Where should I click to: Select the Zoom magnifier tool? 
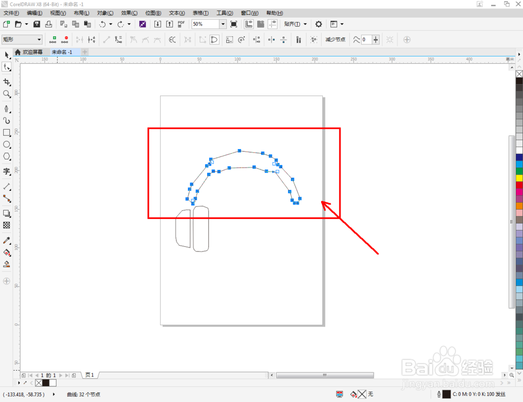pyautogui.click(x=7, y=94)
